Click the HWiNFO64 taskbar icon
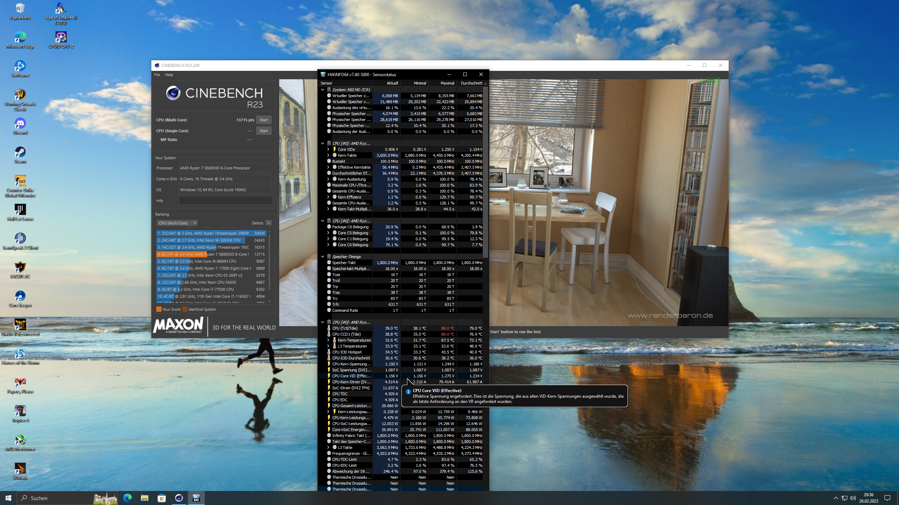Viewport: 899px width, 505px height. pyautogui.click(x=196, y=498)
